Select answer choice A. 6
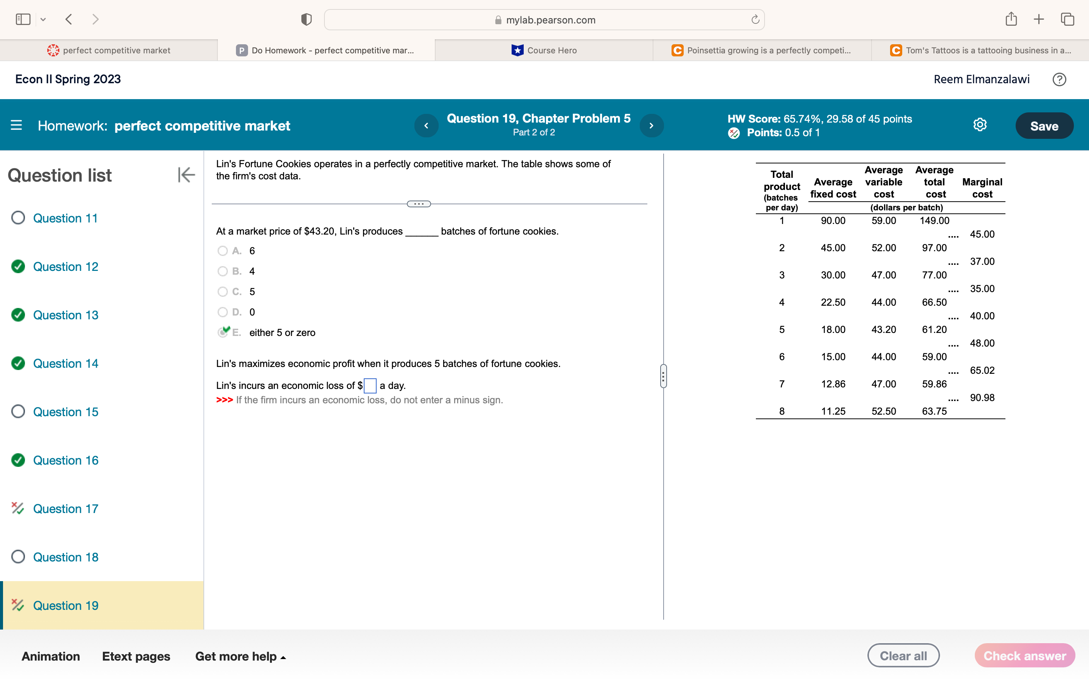Image resolution: width=1089 pixels, height=681 pixels. point(222,250)
